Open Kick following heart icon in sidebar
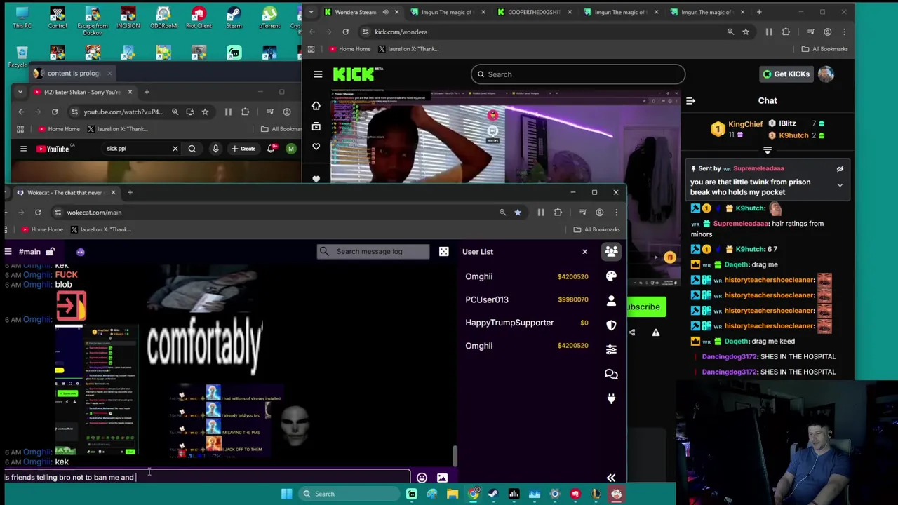Image resolution: width=898 pixels, height=505 pixels. point(316,147)
